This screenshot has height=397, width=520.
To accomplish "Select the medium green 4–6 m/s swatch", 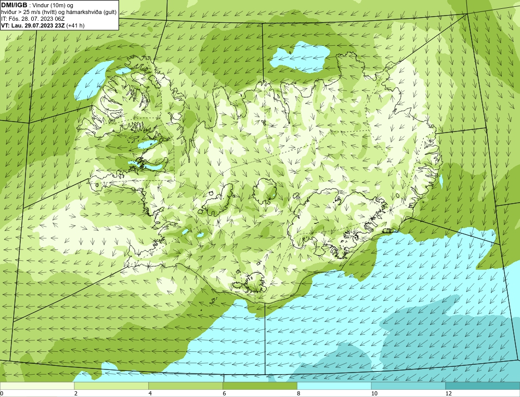I will [186, 386].
